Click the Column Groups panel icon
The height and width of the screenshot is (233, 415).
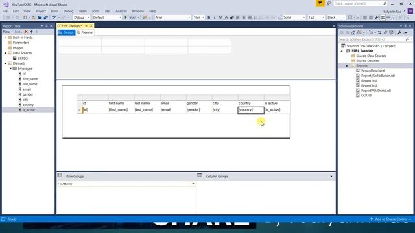coord(200,175)
